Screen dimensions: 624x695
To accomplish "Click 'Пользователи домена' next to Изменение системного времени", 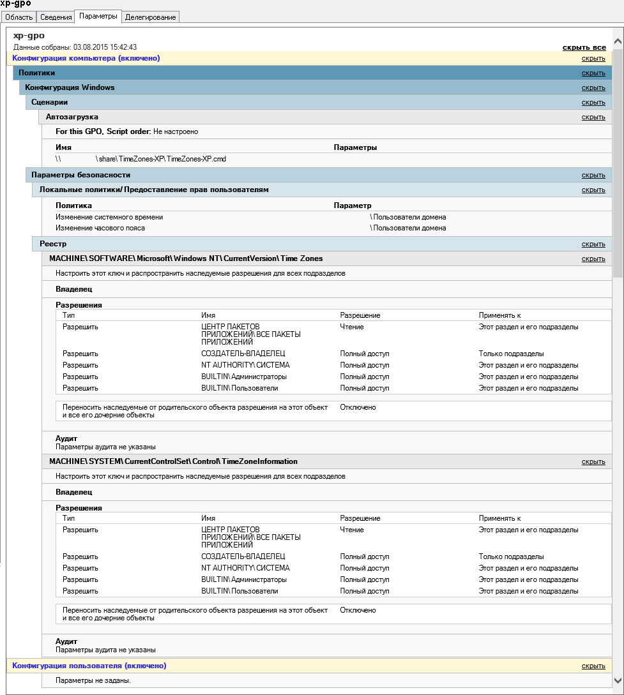I will click(x=408, y=217).
